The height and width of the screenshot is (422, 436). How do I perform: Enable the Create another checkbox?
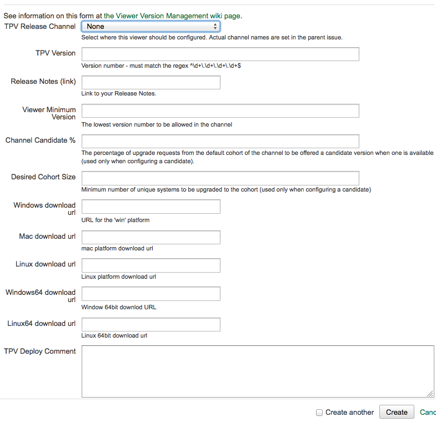tap(319, 412)
